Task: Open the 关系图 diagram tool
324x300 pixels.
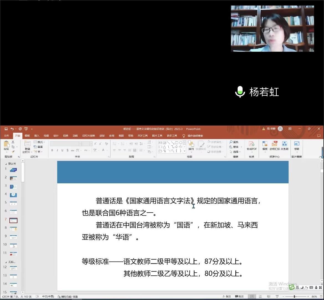Action: 284,144
